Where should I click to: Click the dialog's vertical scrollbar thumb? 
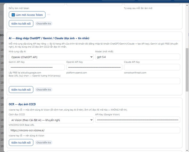point(187,70)
